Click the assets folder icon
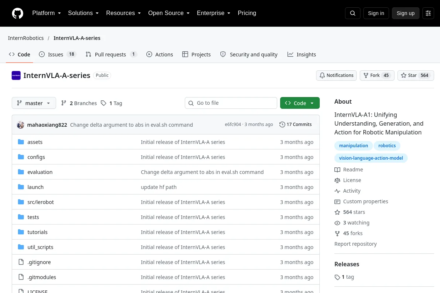Screen dimensions: 440x293 pyautogui.click(x=21, y=142)
